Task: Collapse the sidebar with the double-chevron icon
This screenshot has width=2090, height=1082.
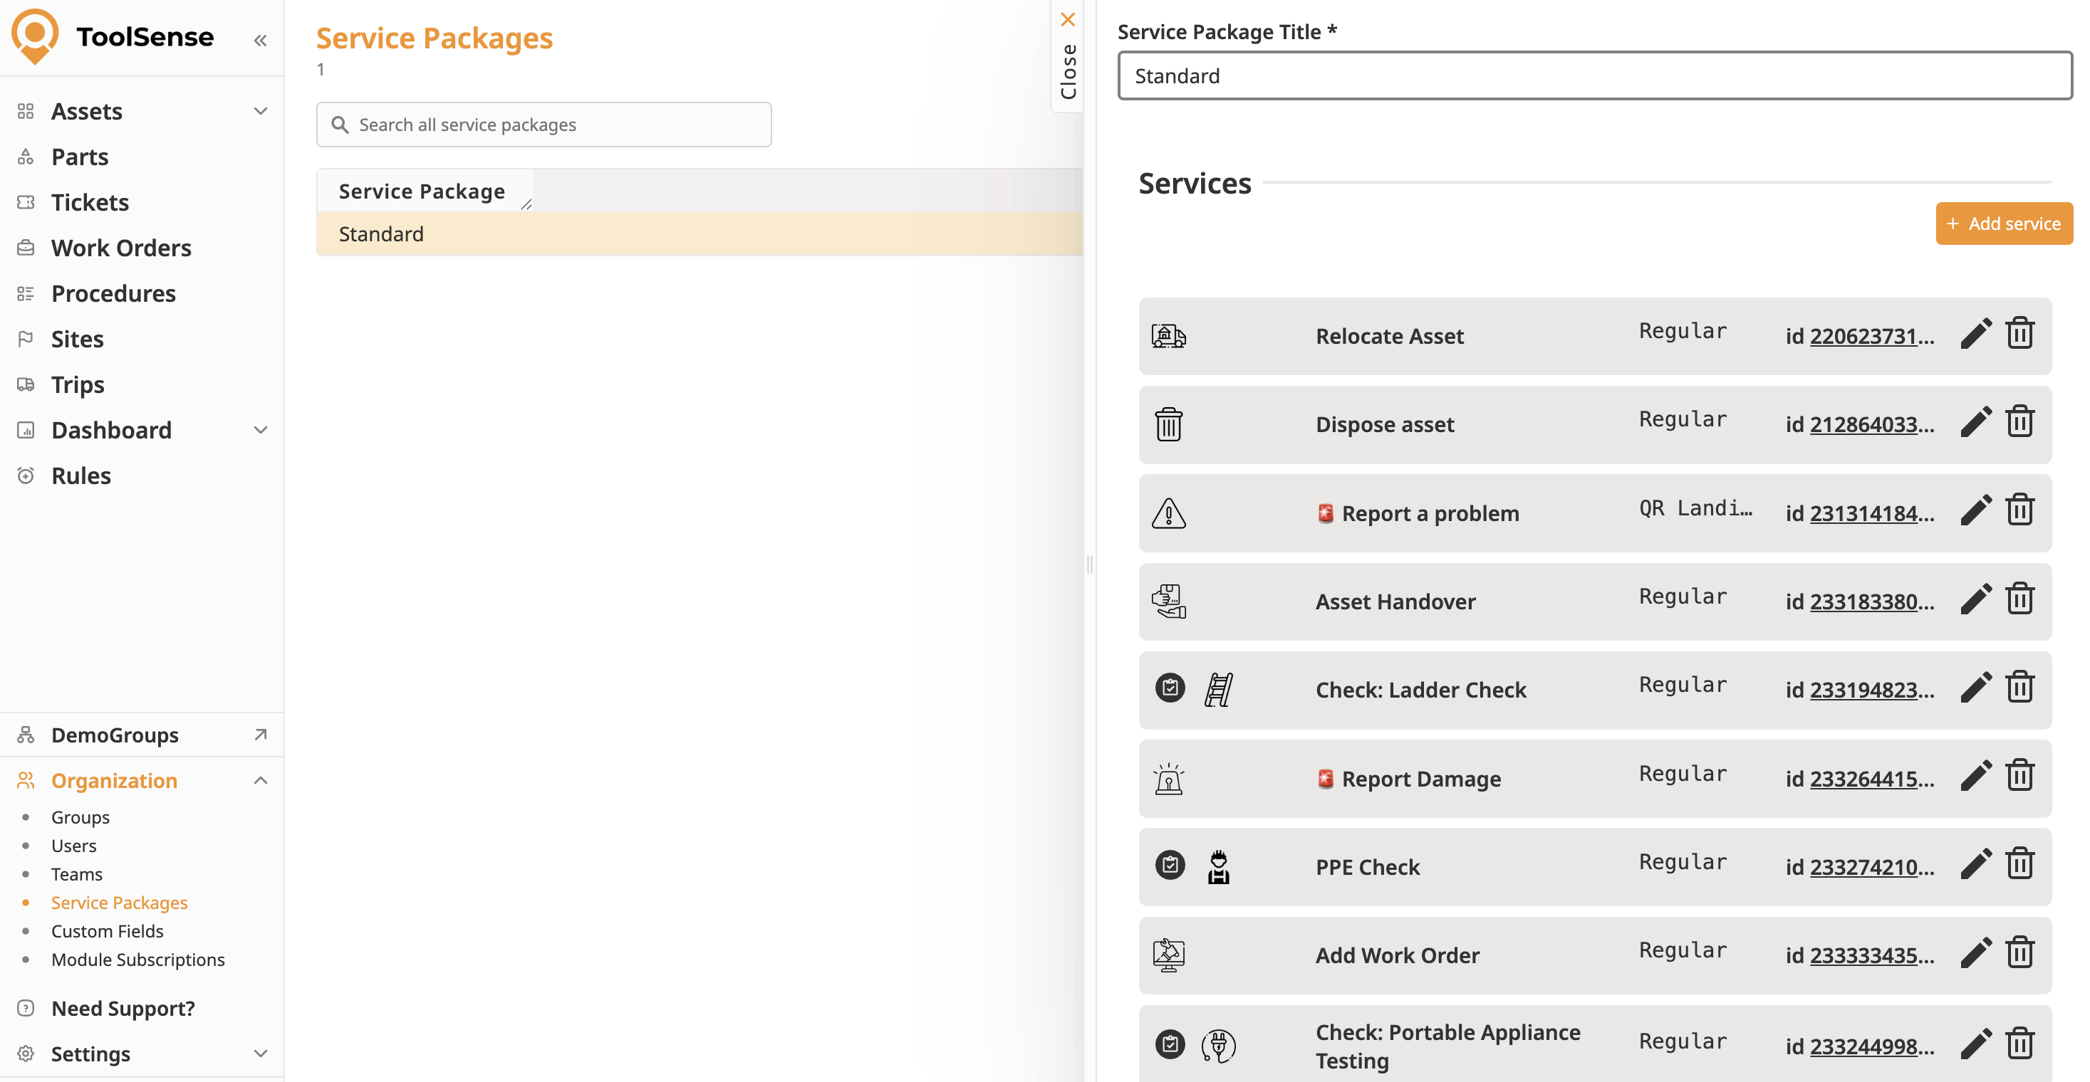Action: coord(259,40)
